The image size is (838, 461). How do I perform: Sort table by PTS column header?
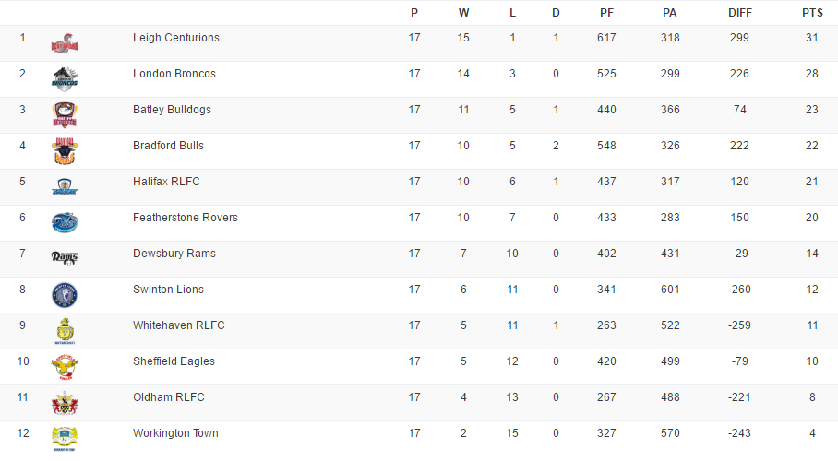point(812,13)
